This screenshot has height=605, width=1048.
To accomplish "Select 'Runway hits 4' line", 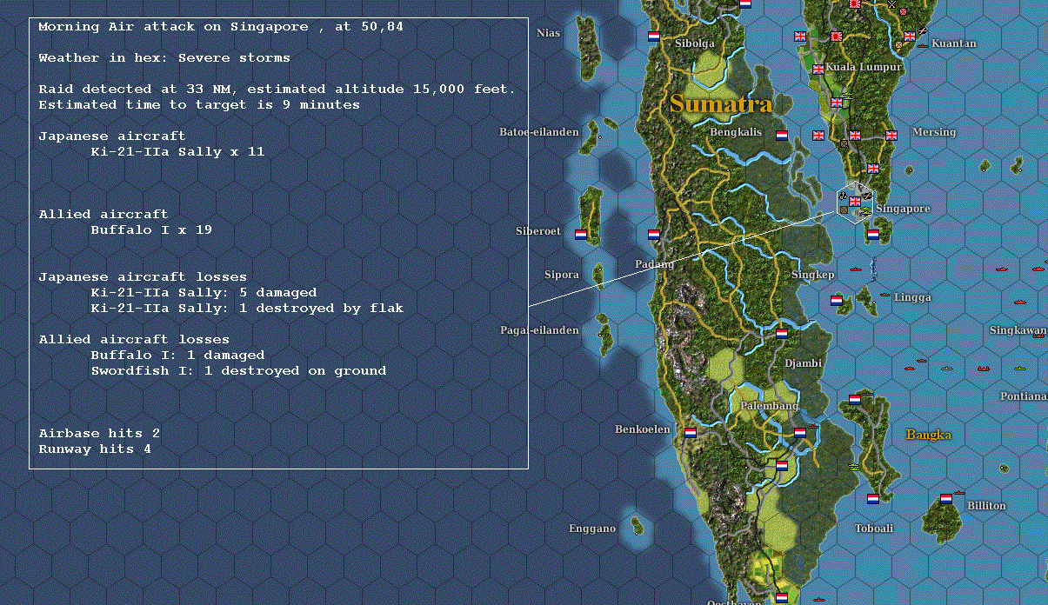I will (95, 449).
